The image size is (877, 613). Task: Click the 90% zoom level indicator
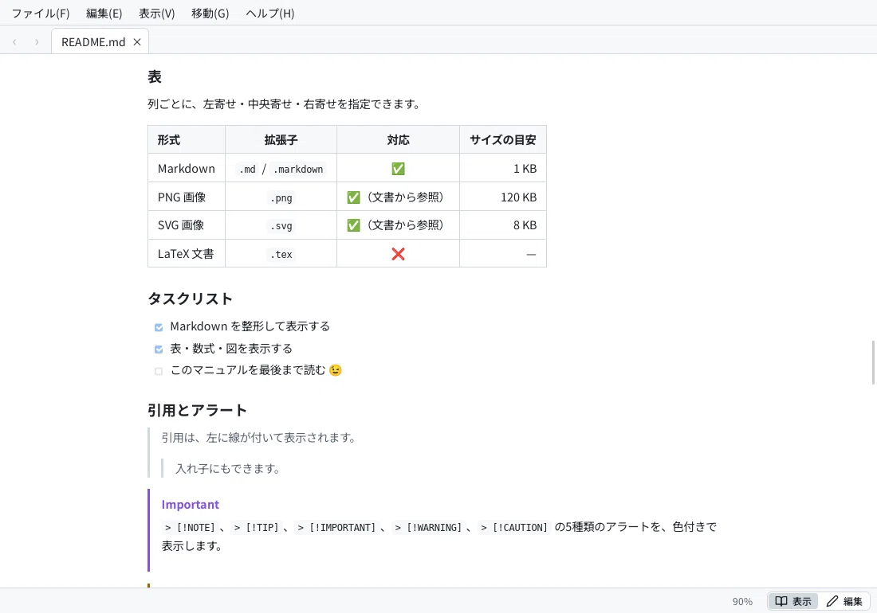pos(742,601)
